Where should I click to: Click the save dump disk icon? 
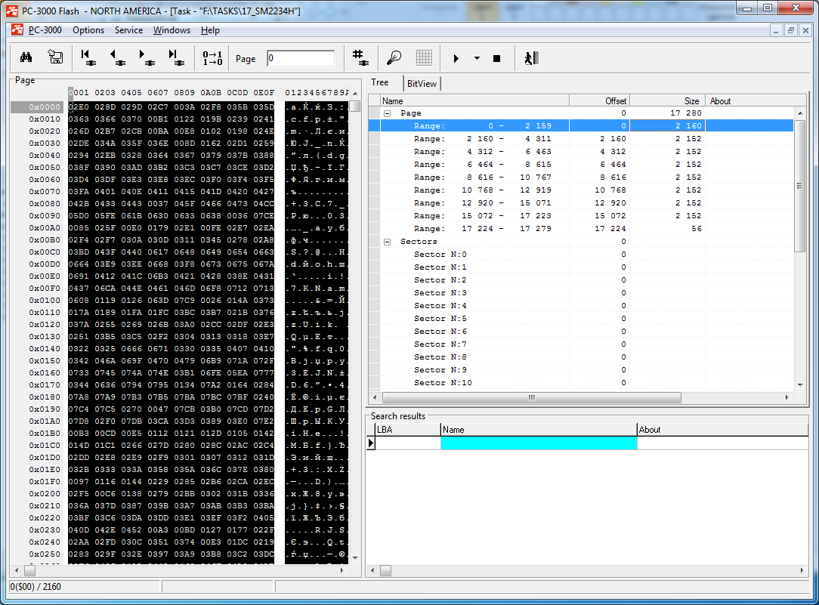55,58
